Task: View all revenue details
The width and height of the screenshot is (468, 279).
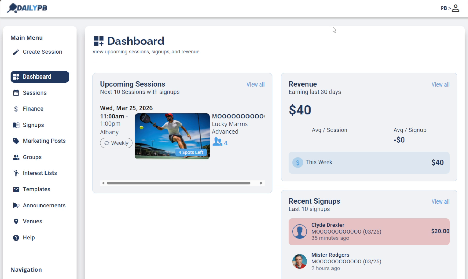Action: click(x=440, y=84)
